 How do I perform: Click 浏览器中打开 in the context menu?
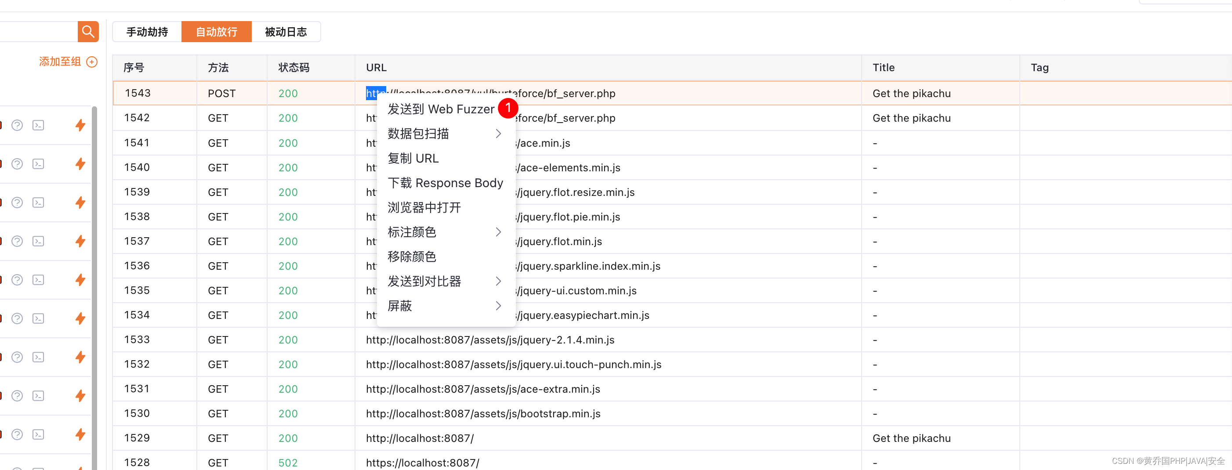424,207
